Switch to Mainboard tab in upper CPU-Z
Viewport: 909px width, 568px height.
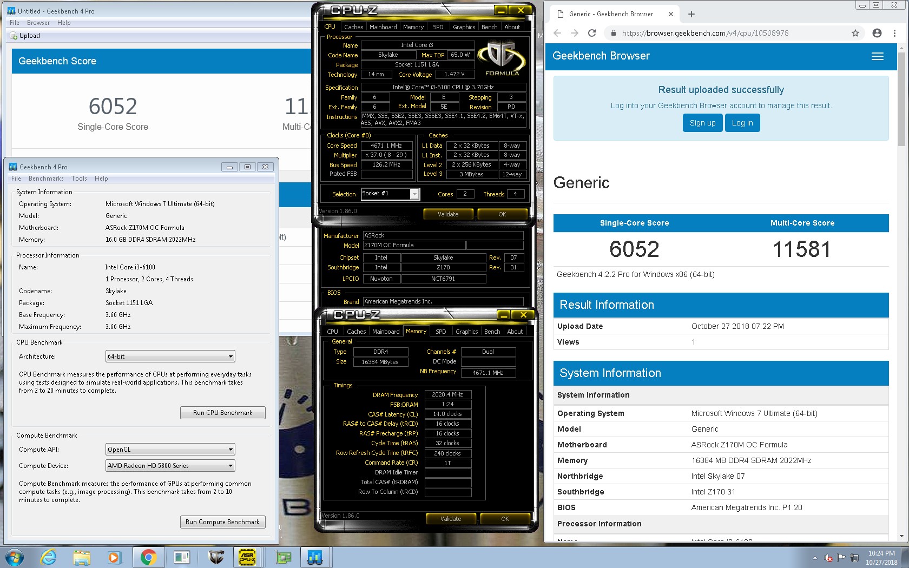click(383, 27)
